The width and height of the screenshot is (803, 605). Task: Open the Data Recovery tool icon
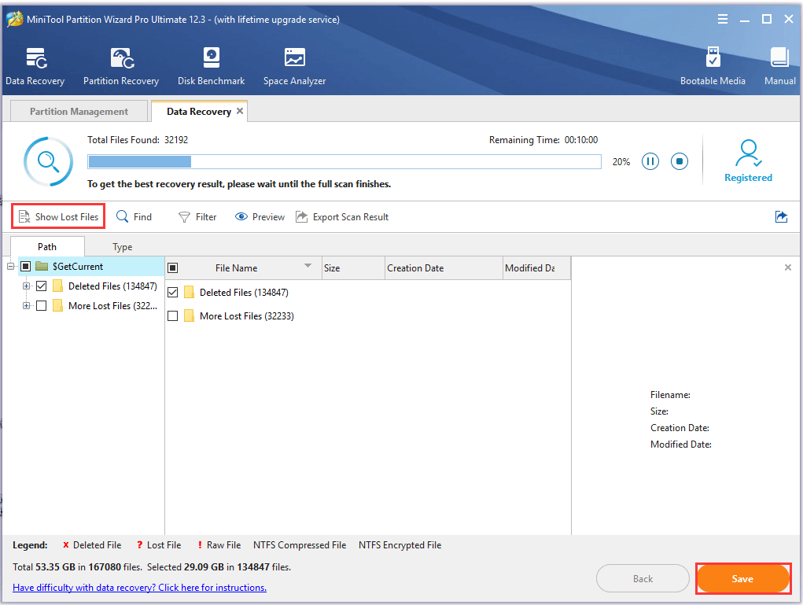click(37, 58)
